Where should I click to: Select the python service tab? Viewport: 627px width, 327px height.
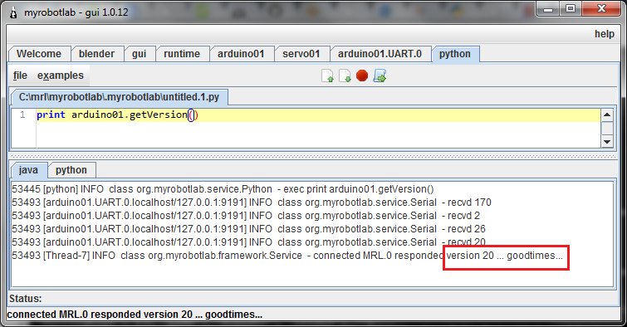pos(455,54)
